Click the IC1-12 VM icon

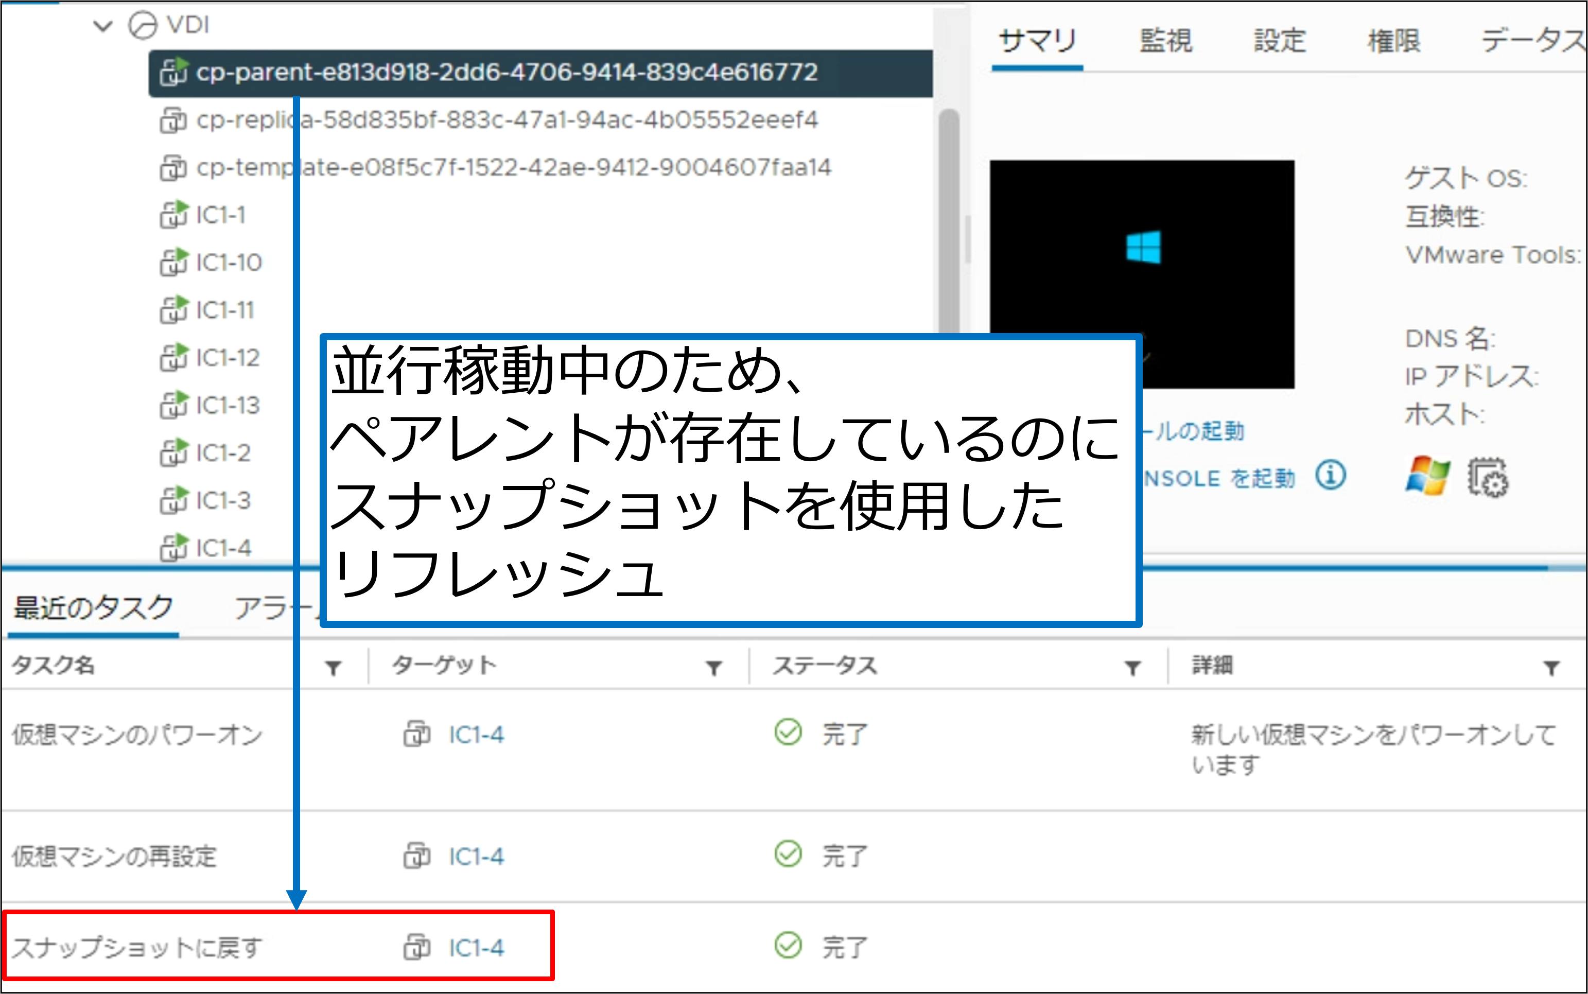pos(173,358)
